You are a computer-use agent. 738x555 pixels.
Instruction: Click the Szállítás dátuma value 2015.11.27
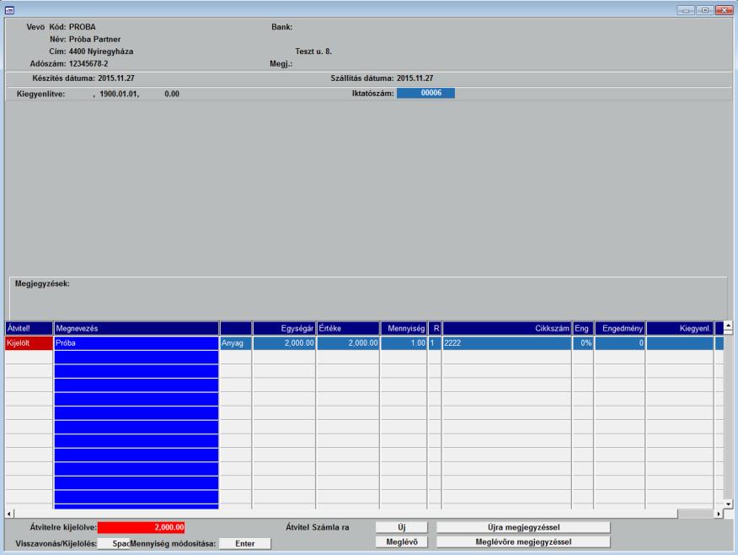pyautogui.click(x=414, y=78)
